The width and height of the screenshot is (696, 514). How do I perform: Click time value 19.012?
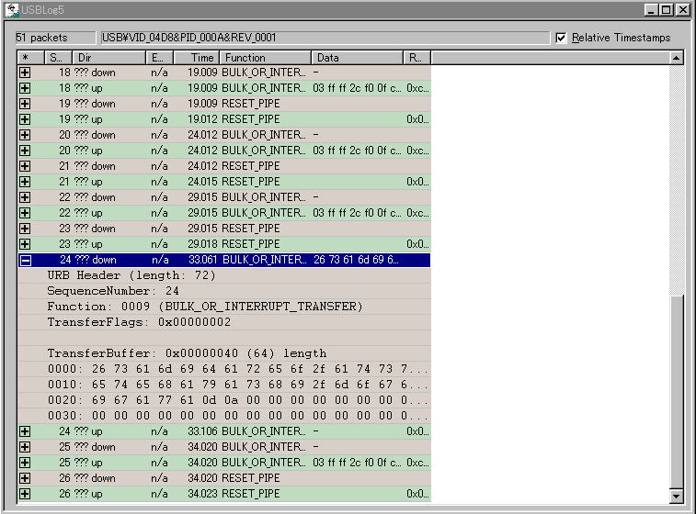pyautogui.click(x=202, y=119)
